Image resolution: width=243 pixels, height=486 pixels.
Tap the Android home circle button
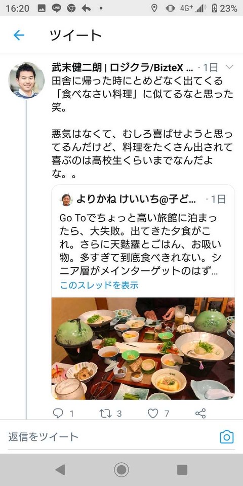click(121, 470)
